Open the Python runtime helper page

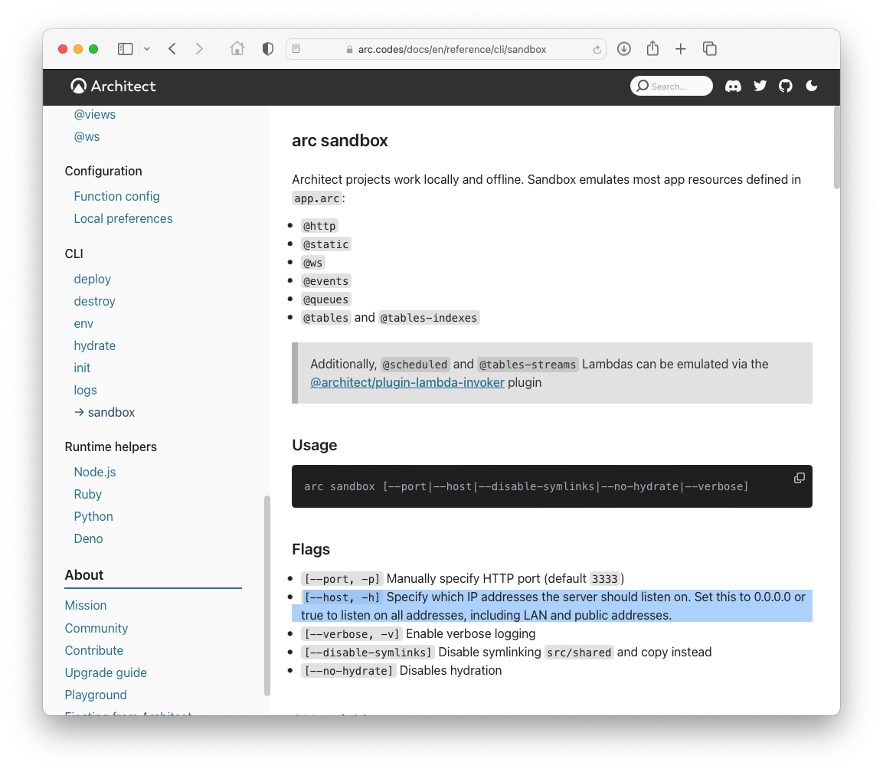(93, 516)
